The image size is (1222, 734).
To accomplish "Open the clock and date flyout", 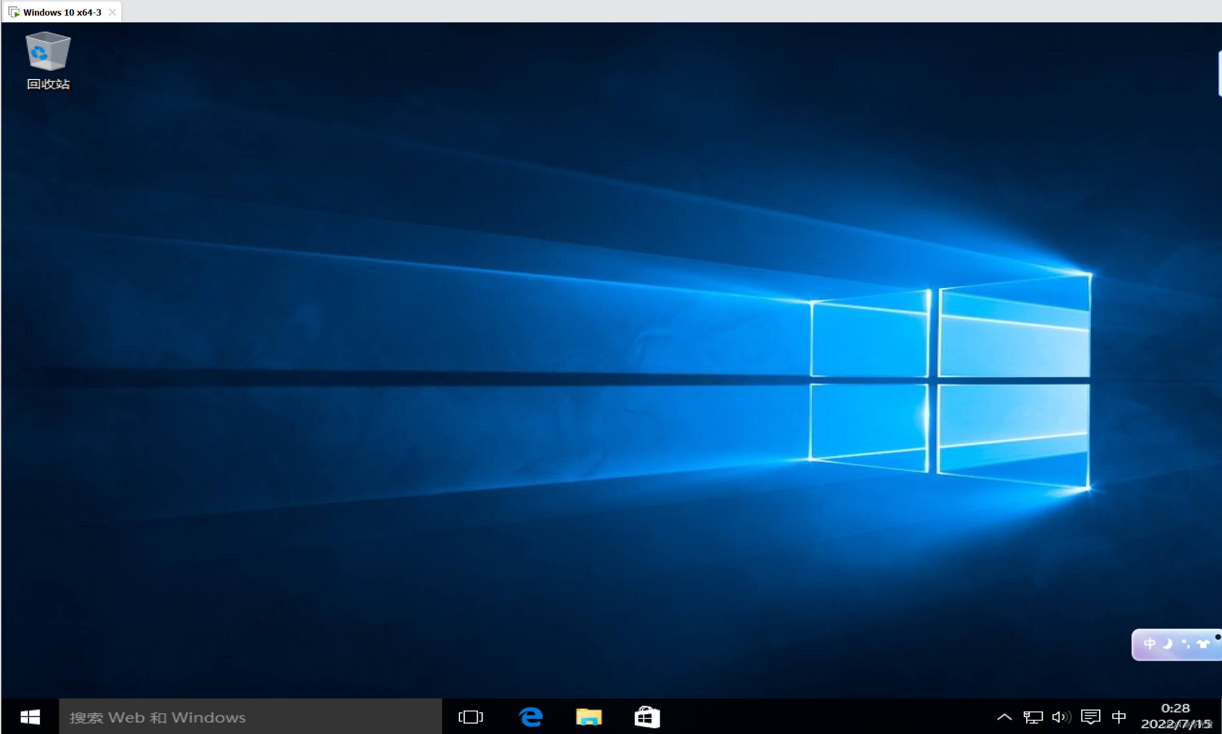I will pyautogui.click(x=1175, y=716).
